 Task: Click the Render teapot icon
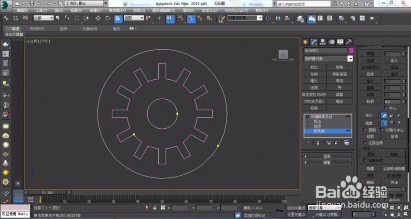[372, 18]
